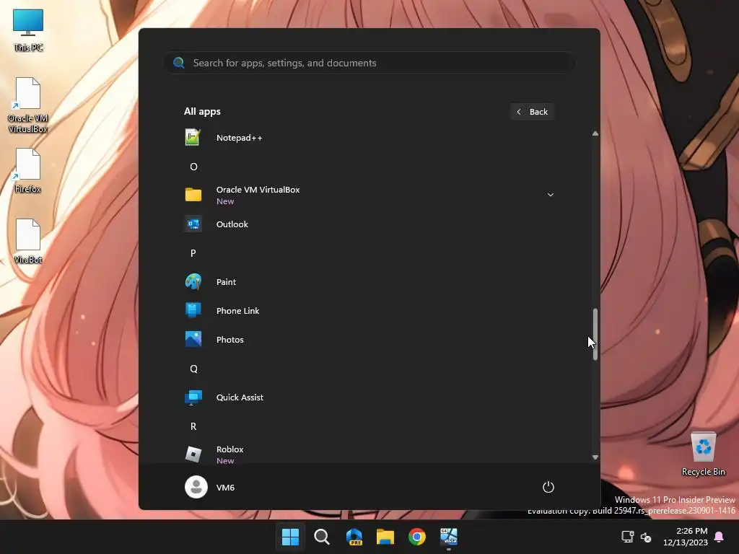Click the Start menu search field

[x=369, y=63]
